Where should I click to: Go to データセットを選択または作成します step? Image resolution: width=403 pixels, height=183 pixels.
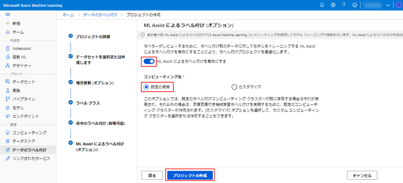pyautogui.click(x=100, y=60)
